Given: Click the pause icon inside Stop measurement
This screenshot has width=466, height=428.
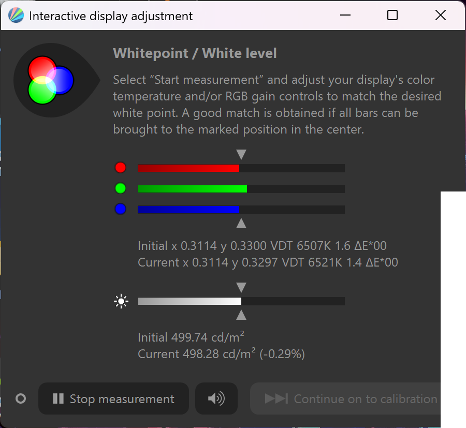Looking at the screenshot, I should (58, 399).
